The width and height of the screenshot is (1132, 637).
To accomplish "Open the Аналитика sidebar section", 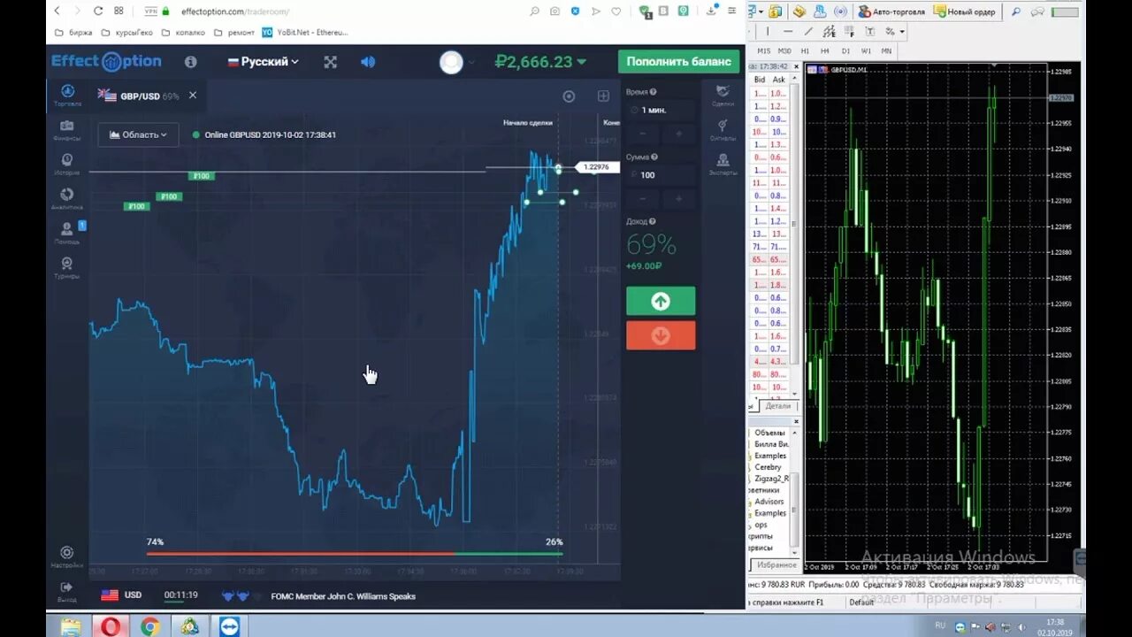I will [x=67, y=199].
